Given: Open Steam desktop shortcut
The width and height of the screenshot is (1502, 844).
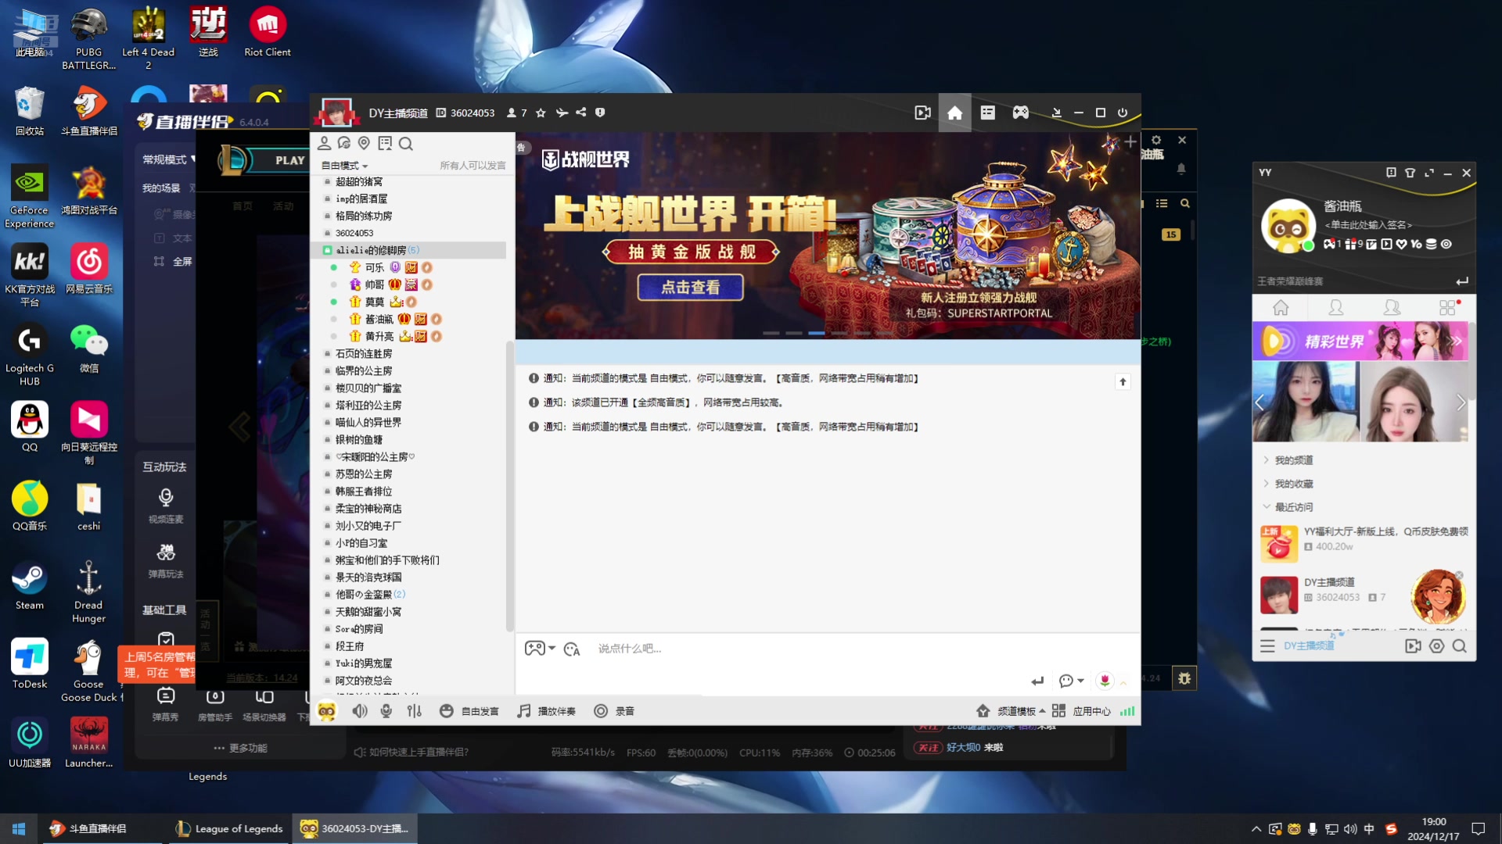Looking at the screenshot, I should (29, 586).
